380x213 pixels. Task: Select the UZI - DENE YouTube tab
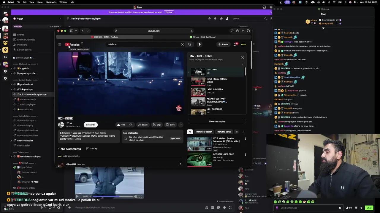point(104,37)
